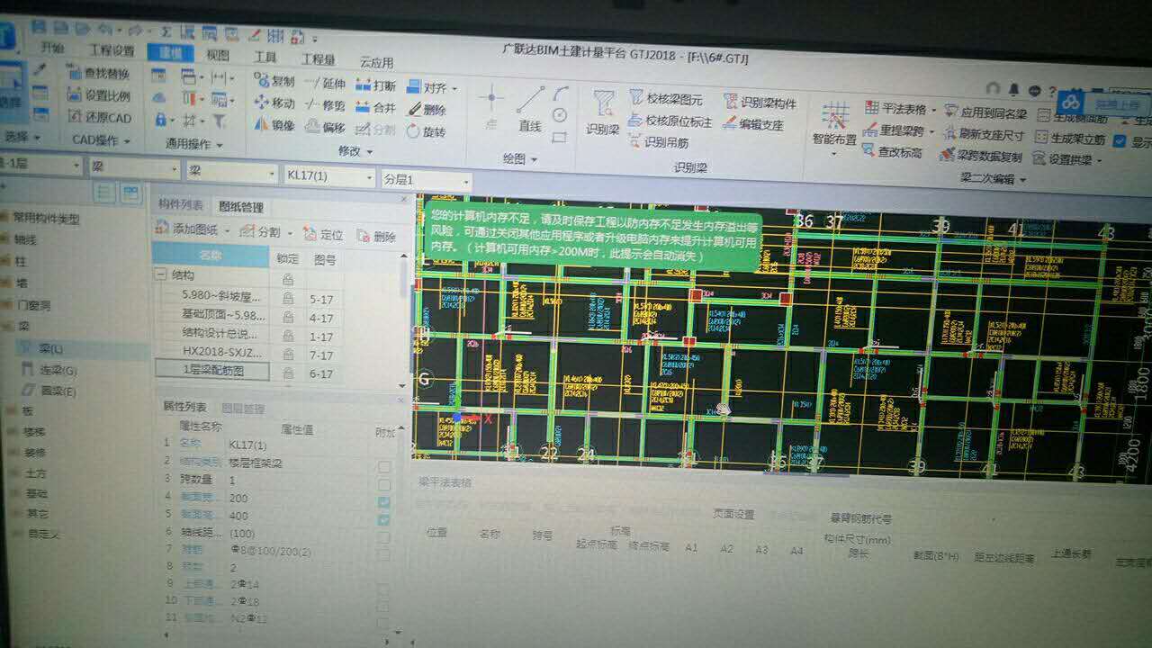Toggle the 显示 checkbox in ribbon
The width and height of the screenshot is (1152, 648).
click(1120, 140)
